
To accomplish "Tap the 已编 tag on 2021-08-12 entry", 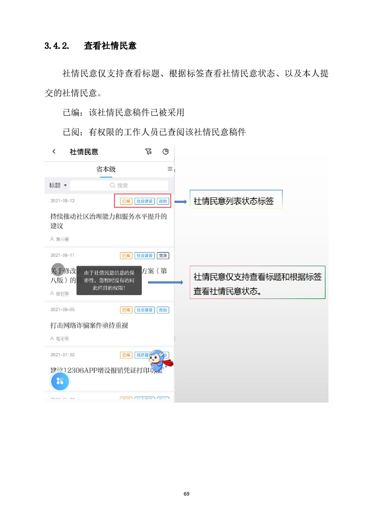I will (126, 201).
